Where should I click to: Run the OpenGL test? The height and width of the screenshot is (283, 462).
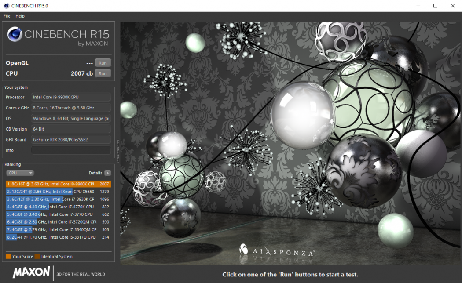[103, 62]
